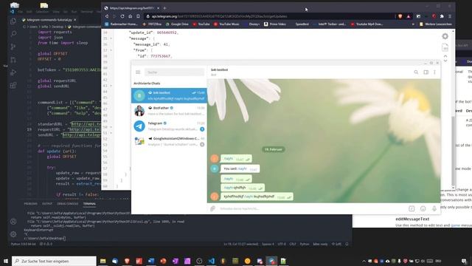Open VS Code Manage gear icon

[x=13, y=234]
